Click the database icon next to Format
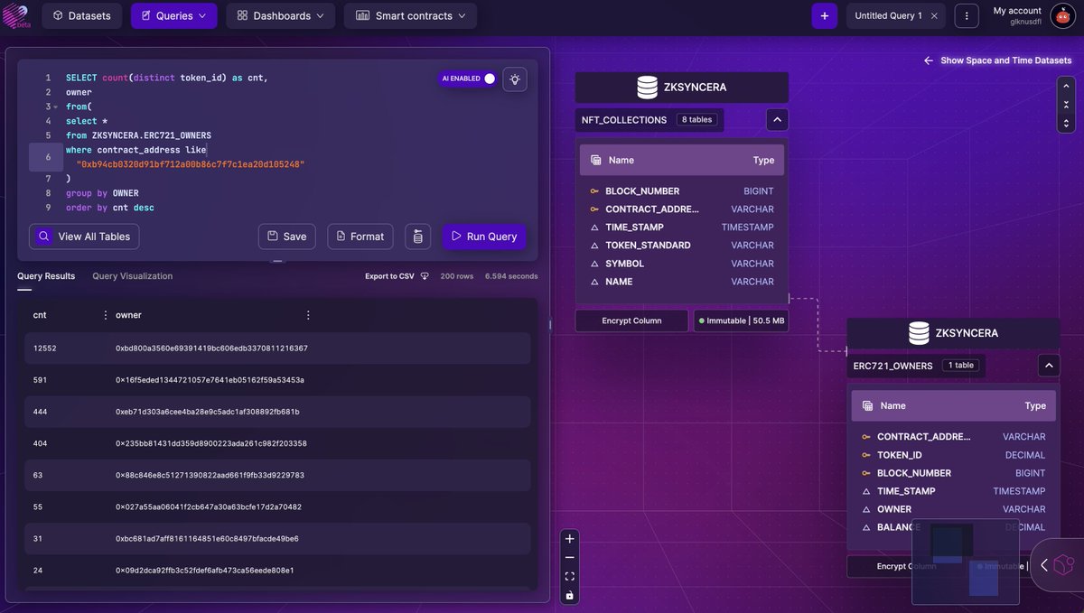Image resolution: width=1084 pixels, height=613 pixels. (x=417, y=237)
